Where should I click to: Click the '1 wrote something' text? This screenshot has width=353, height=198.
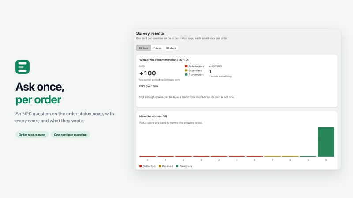pyautogui.click(x=220, y=76)
